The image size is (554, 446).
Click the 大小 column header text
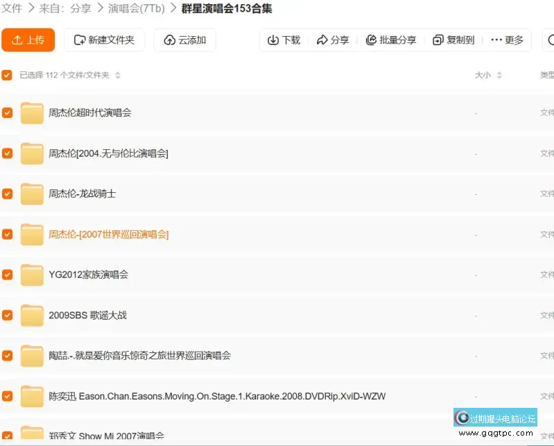point(483,75)
